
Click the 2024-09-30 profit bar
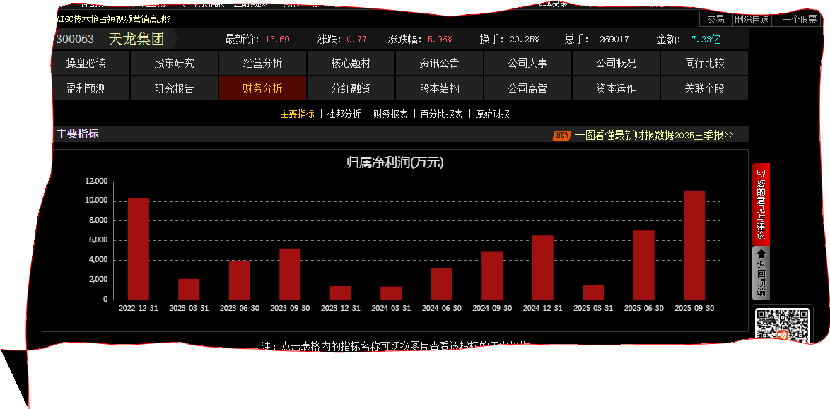coord(492,275)
